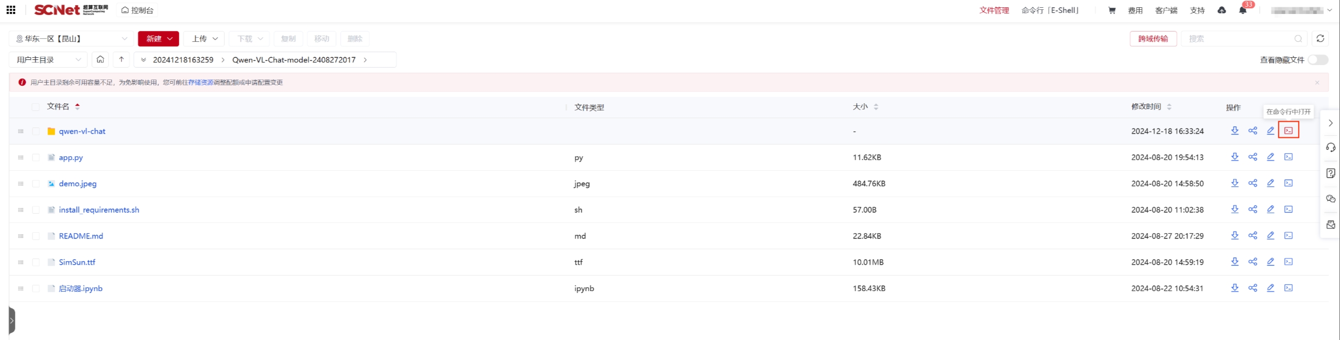Screen dimensions: 1340x340
Task: Open the notification bell
Action: (1242, 10)
